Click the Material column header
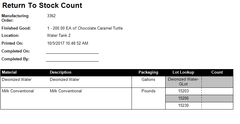Viewport: 240px width, 124px height. click(x=9, y=72)
